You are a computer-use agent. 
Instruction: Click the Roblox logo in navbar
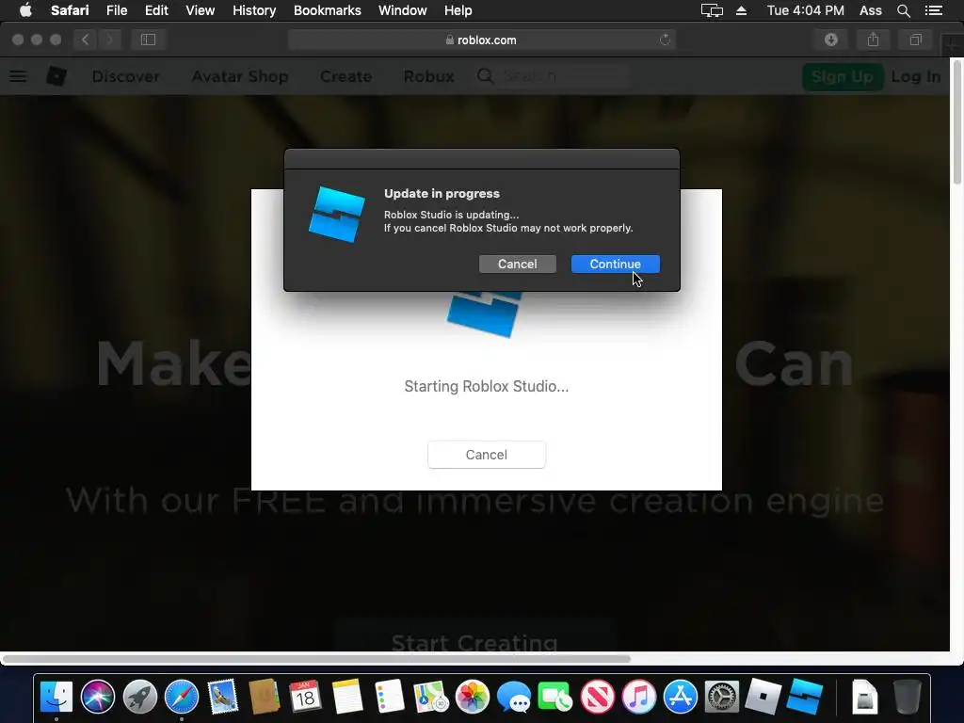(56, 76)
